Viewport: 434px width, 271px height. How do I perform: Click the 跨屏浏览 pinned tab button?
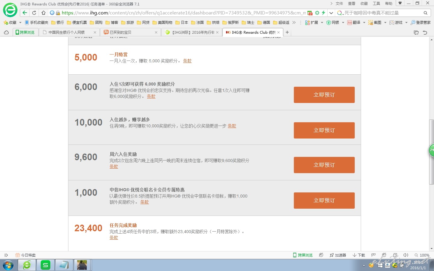[x=25, y=32]
